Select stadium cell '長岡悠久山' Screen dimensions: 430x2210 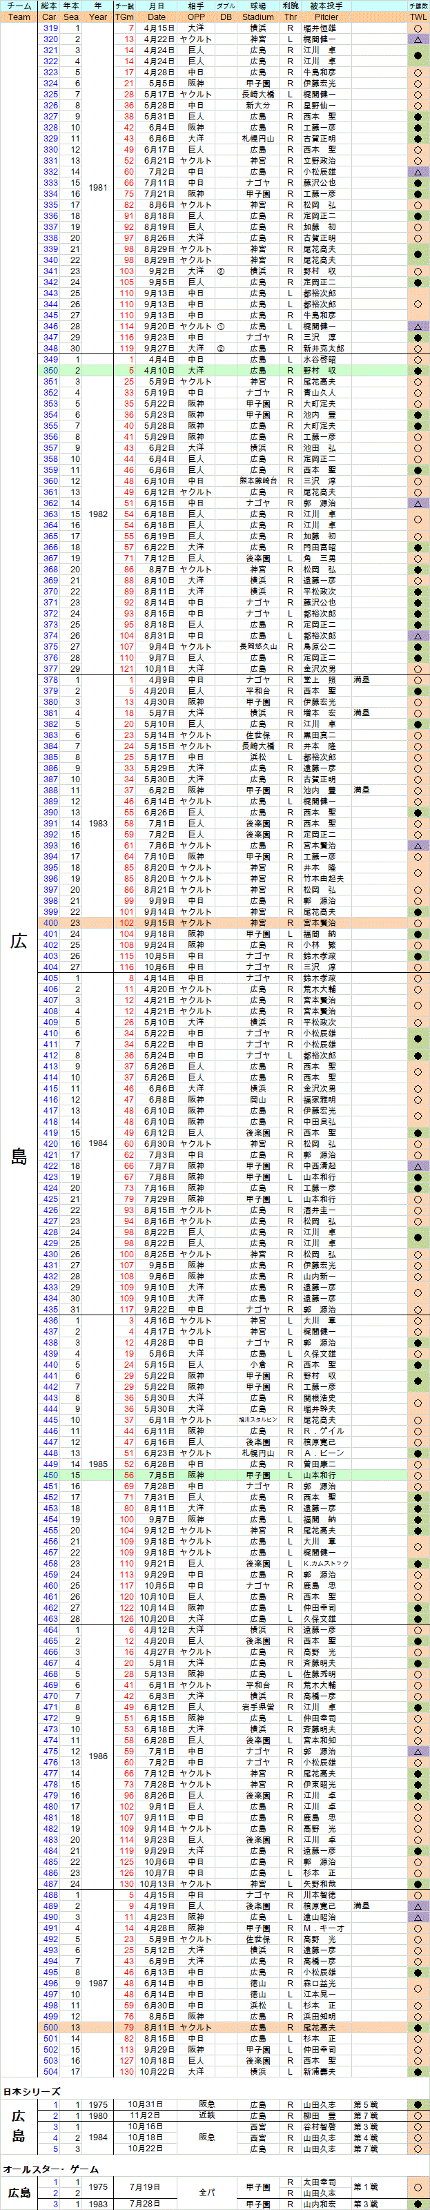pyautogui.click(x=257, y=647)
